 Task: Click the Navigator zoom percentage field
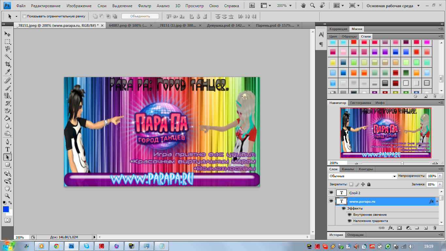[337, 163]
